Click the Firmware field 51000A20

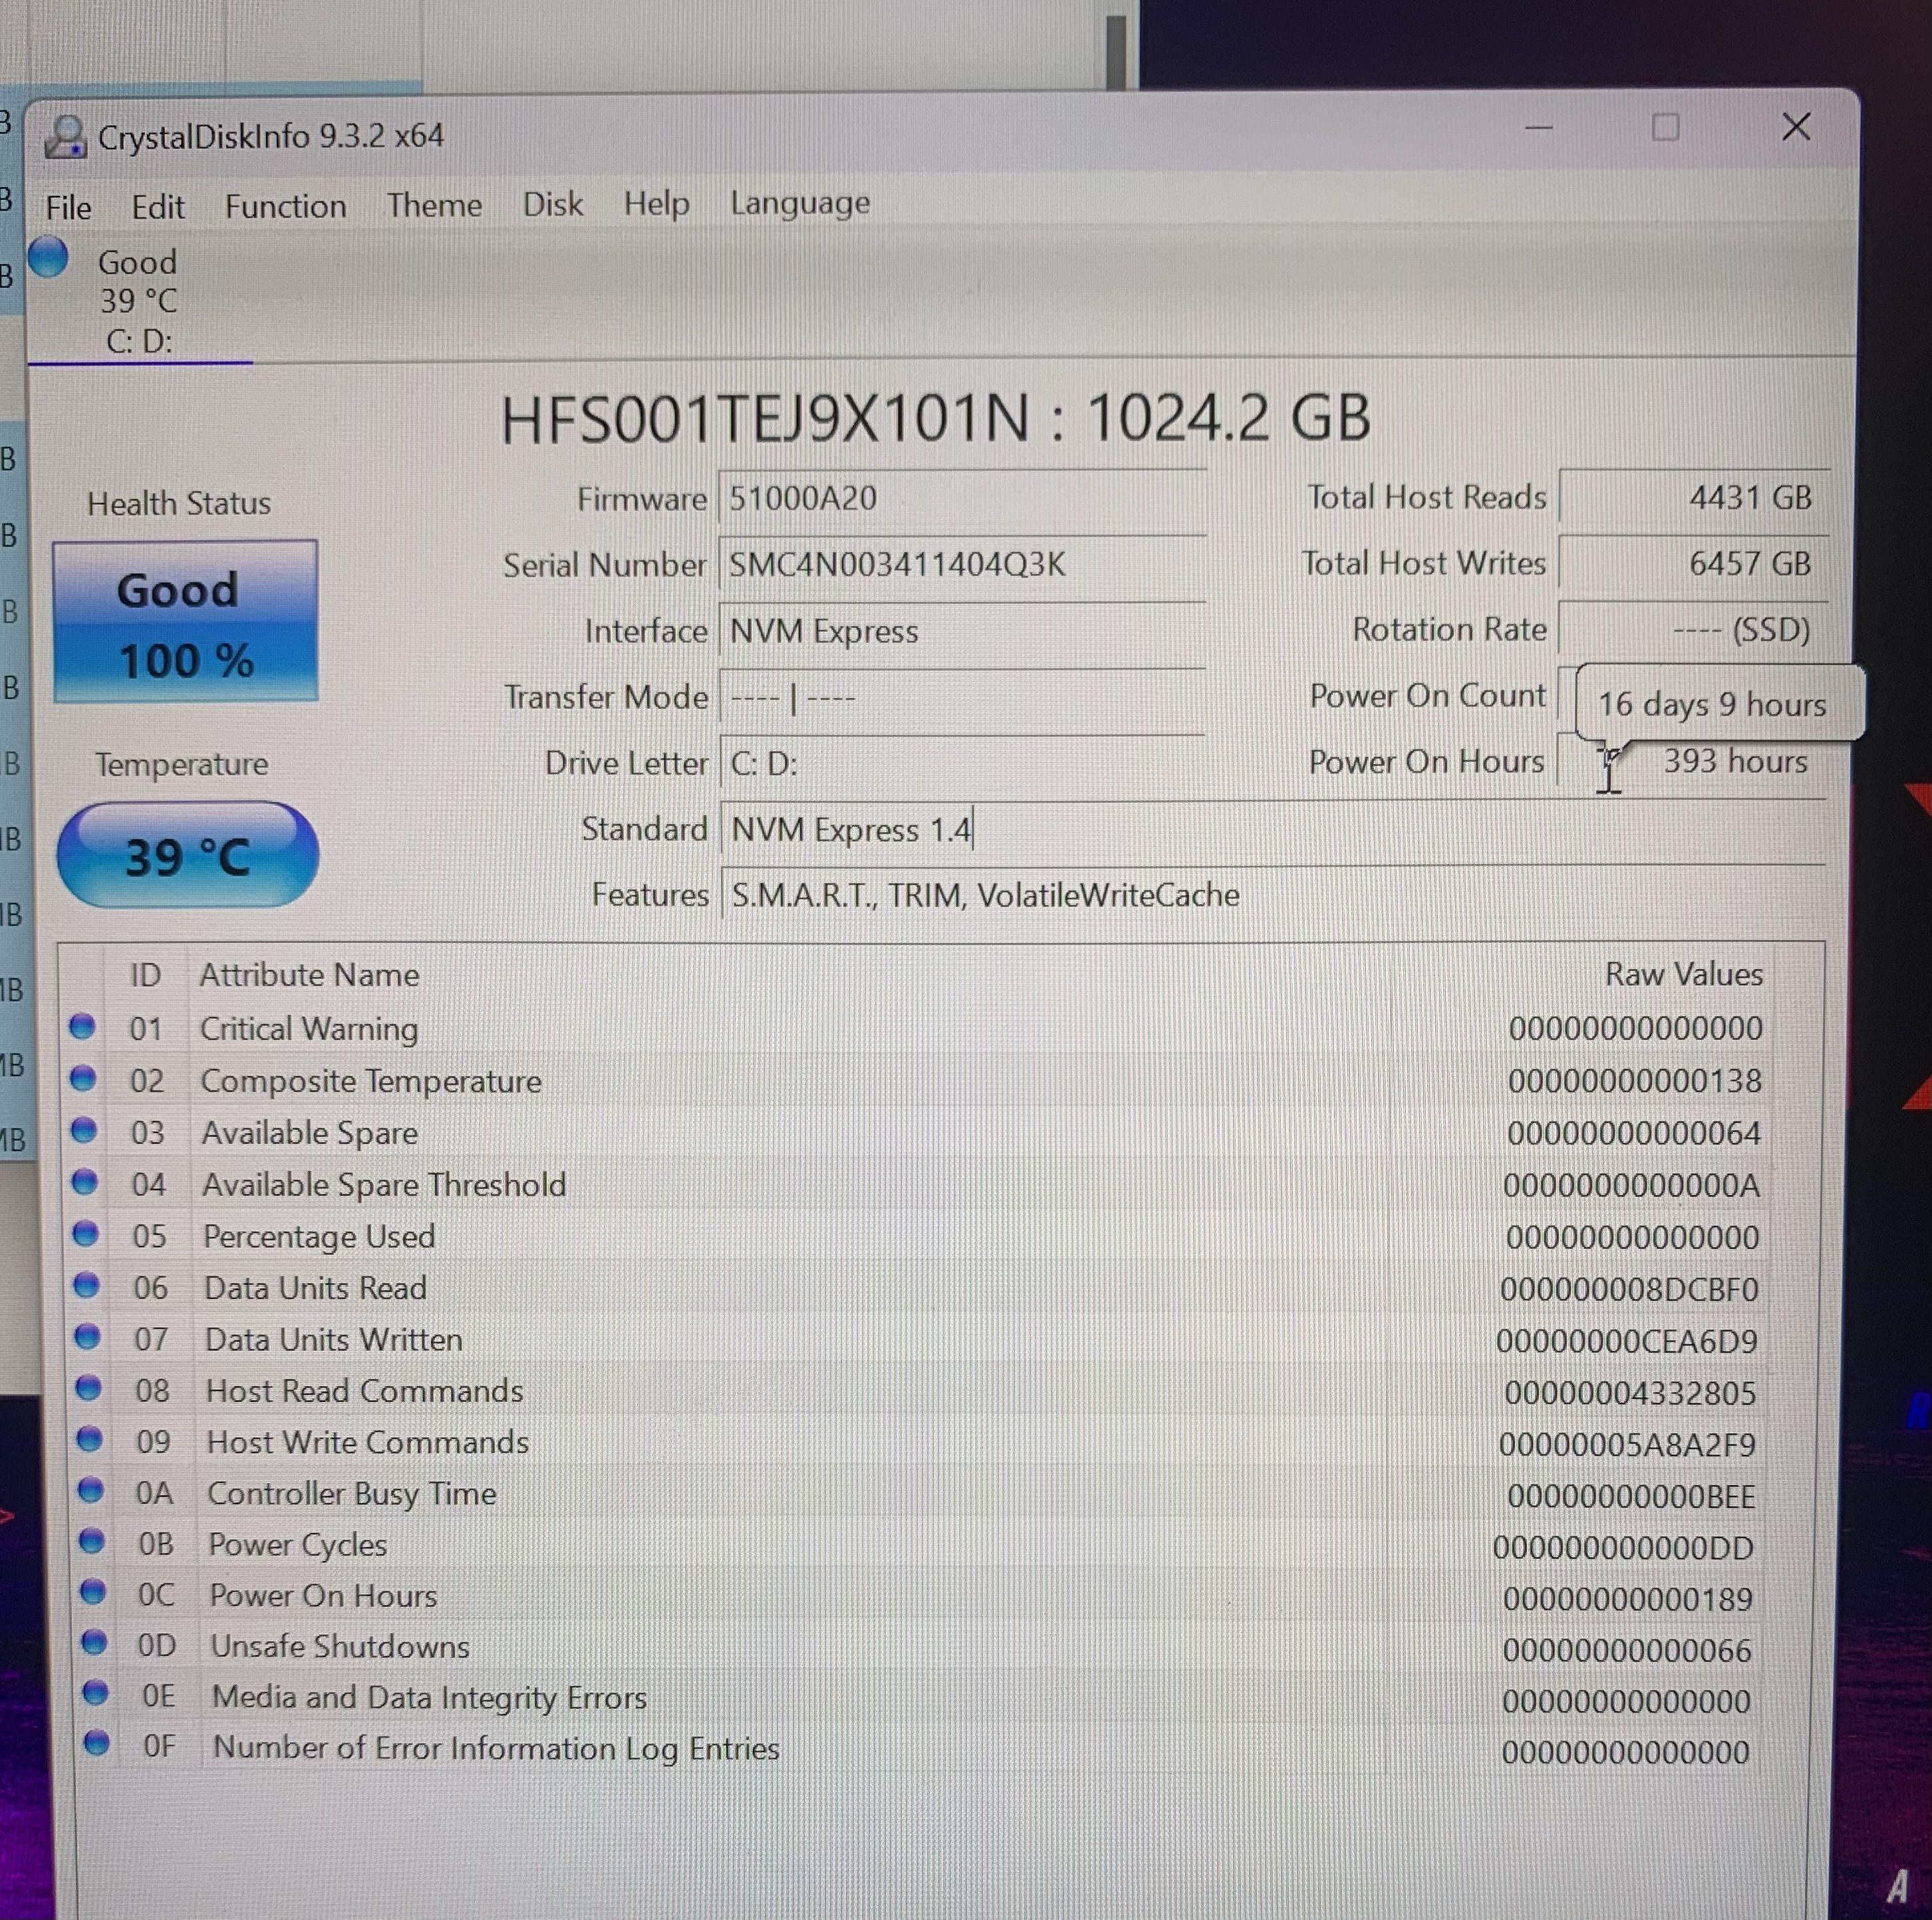pos(962,498)
